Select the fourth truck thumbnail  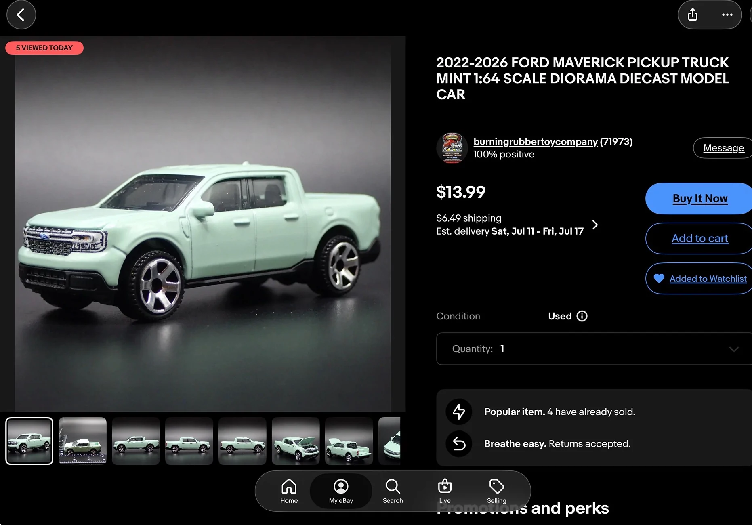pos(189,441)
